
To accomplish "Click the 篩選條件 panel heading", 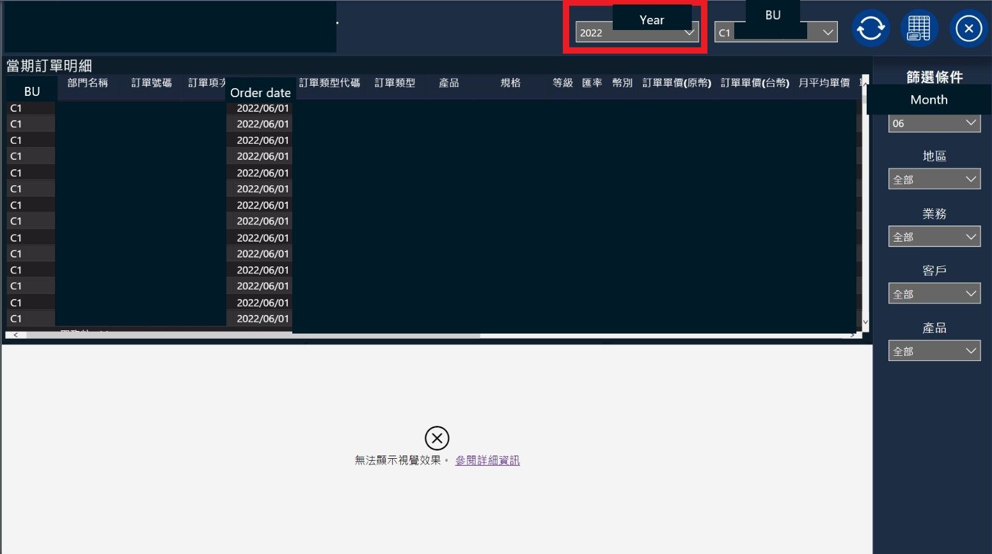I will [934, 77].
